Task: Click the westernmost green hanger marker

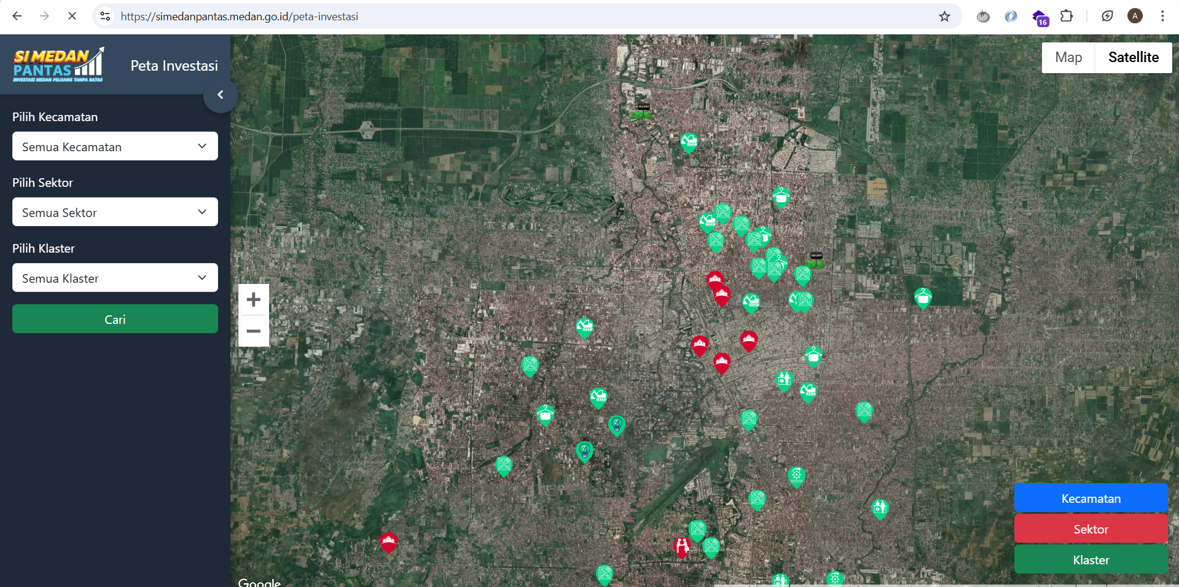Action: pos(545,415)
